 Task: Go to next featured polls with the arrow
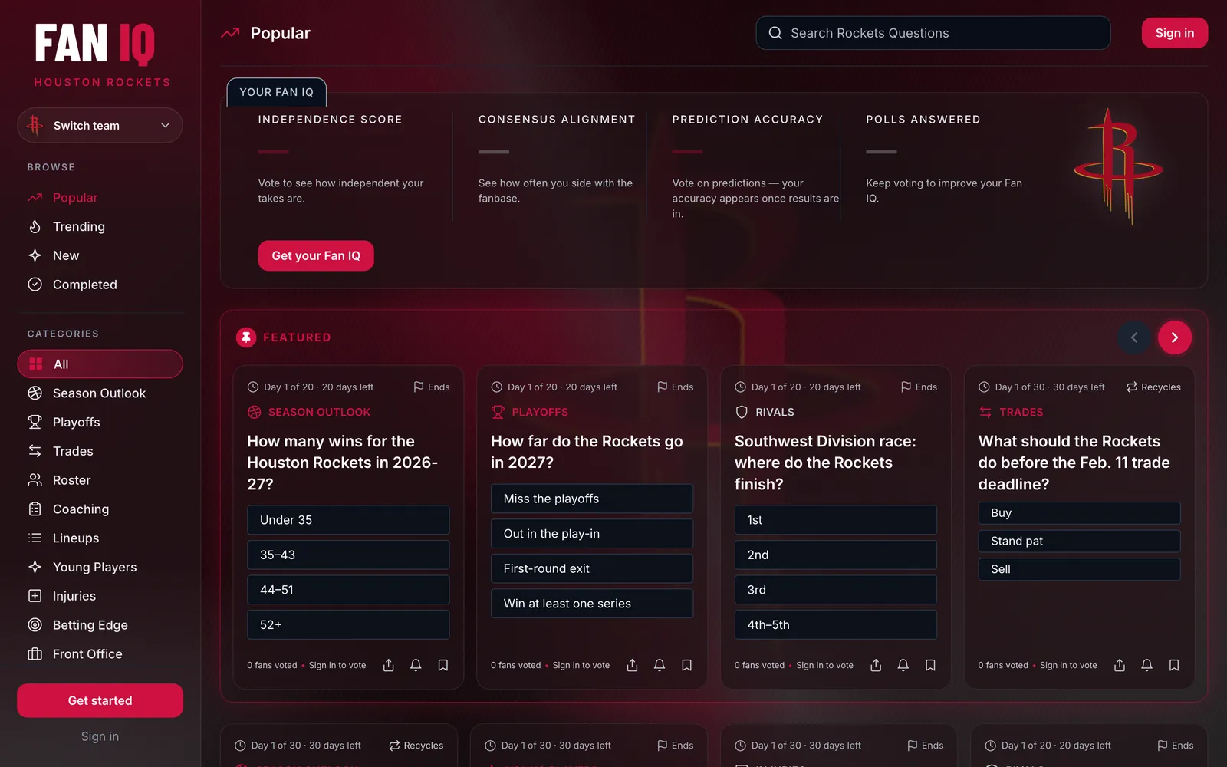click(x=1174, y=337)
